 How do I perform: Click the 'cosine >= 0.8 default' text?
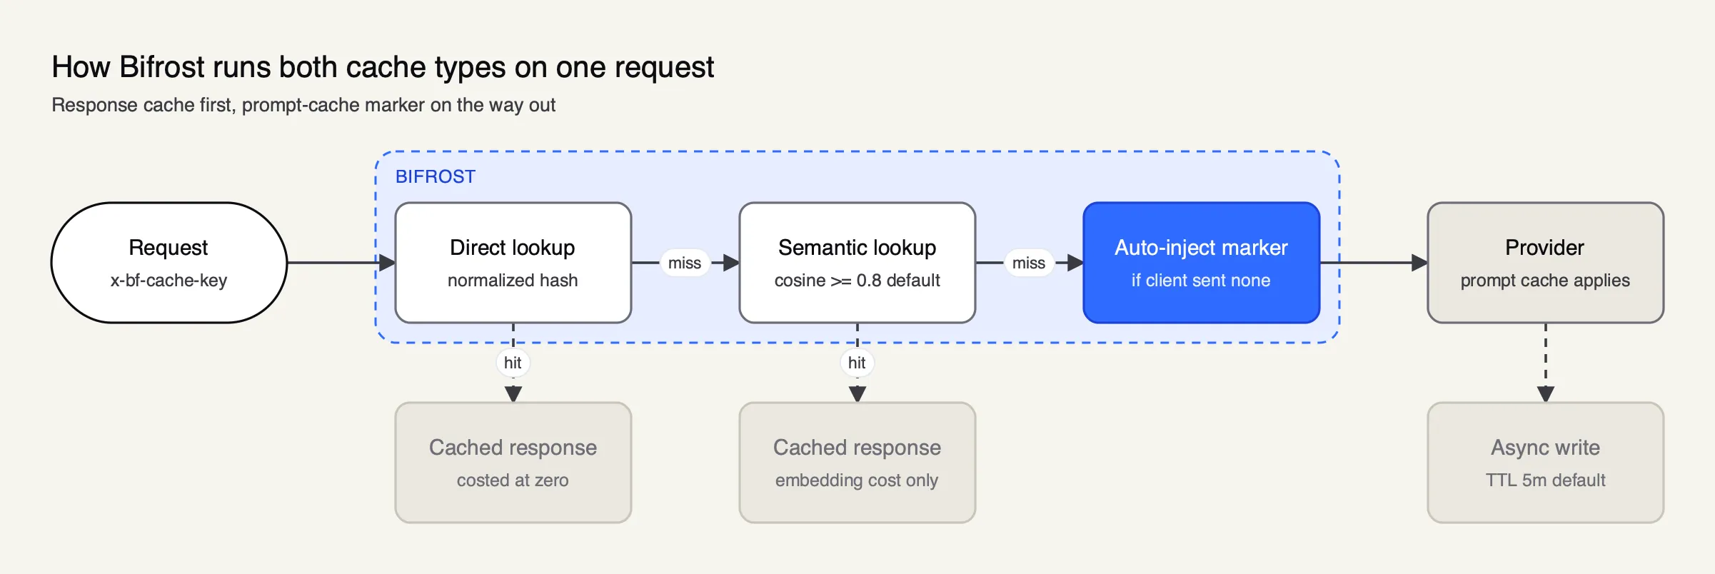[x=857, y=281]
